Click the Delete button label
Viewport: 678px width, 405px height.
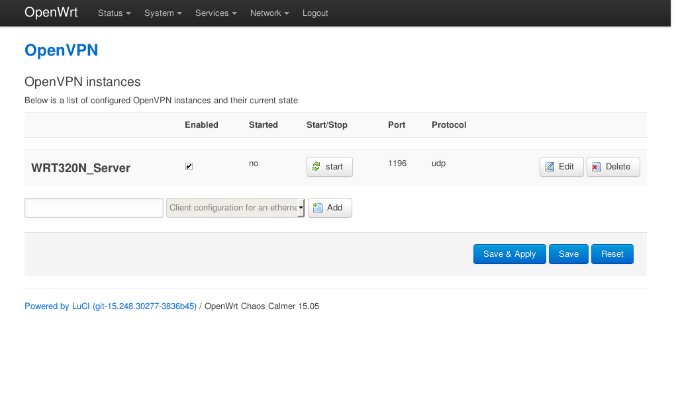618,167
